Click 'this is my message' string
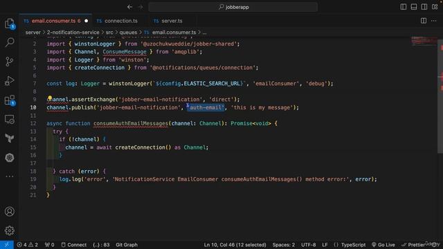The image size is (443, 249). click(x=262, y=108)
